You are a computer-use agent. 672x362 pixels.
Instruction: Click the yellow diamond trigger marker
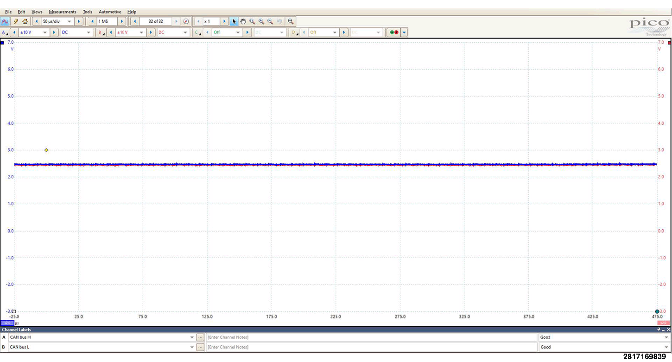coord(46,150)
